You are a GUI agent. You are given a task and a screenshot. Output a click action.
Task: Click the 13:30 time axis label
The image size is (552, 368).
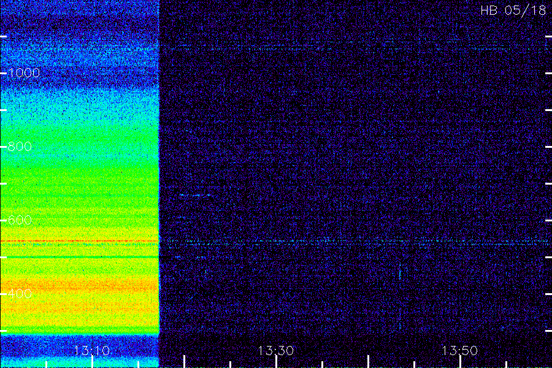pos(275,350)
